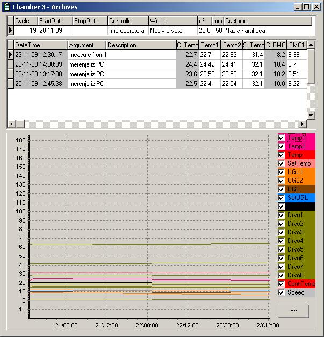This screenshot has width=324, height=337.
Task: Toggle the Drvo3 checkbox
Action: pos(281,232)
